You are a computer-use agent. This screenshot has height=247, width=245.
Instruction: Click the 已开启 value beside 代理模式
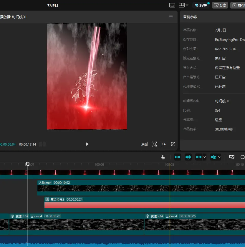click(x=220, y=86)
